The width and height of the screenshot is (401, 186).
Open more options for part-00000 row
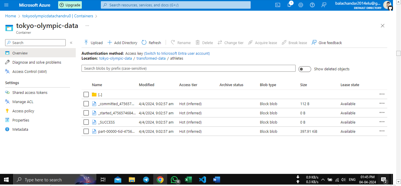(x=382, y=131)
